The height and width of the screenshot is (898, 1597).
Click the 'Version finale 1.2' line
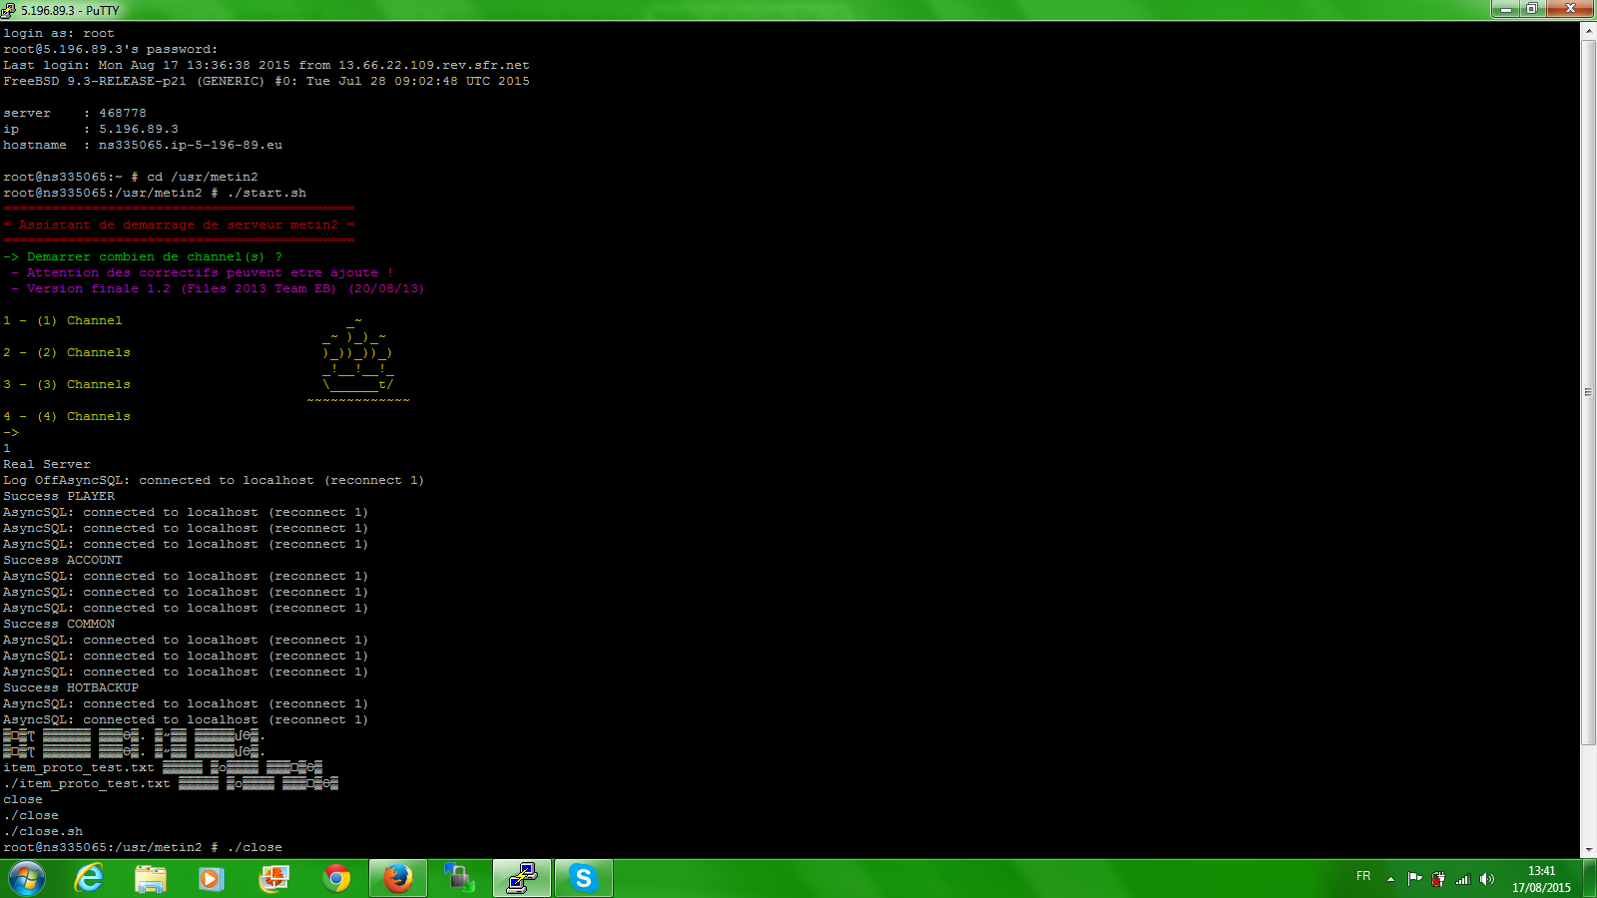[x=226, y=288]
